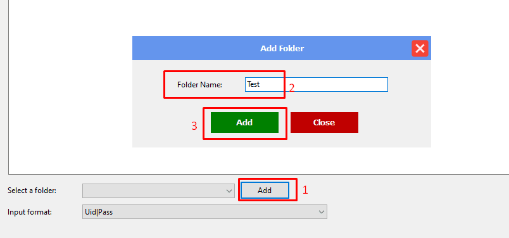Click the Add Folder title bar
Image resolution: width=509 pixels, height=238 pixels.
click(x=282, y=48)
